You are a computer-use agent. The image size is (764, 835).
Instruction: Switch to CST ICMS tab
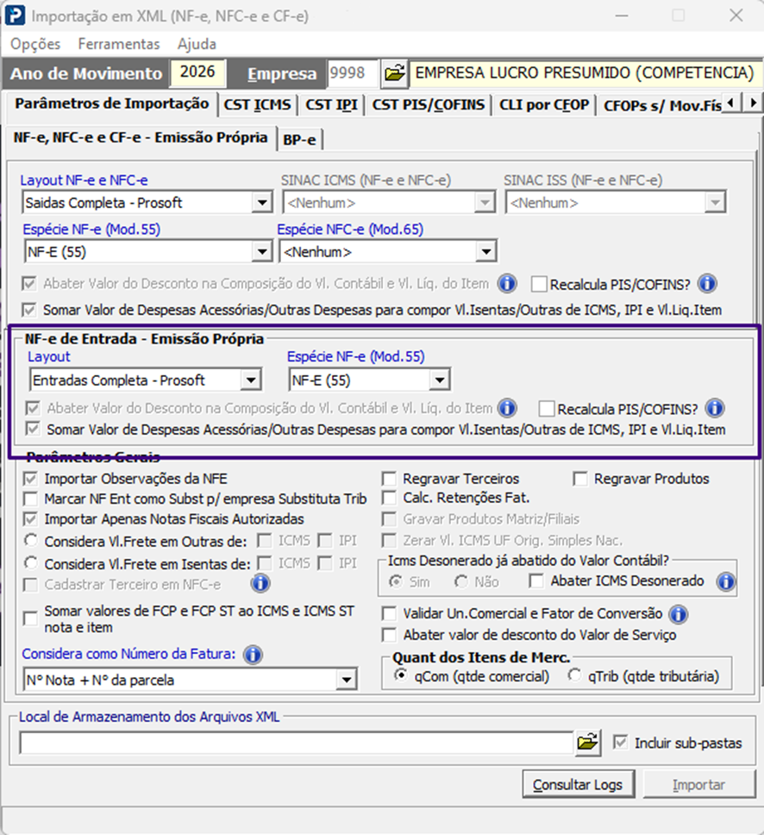point(257,104)
